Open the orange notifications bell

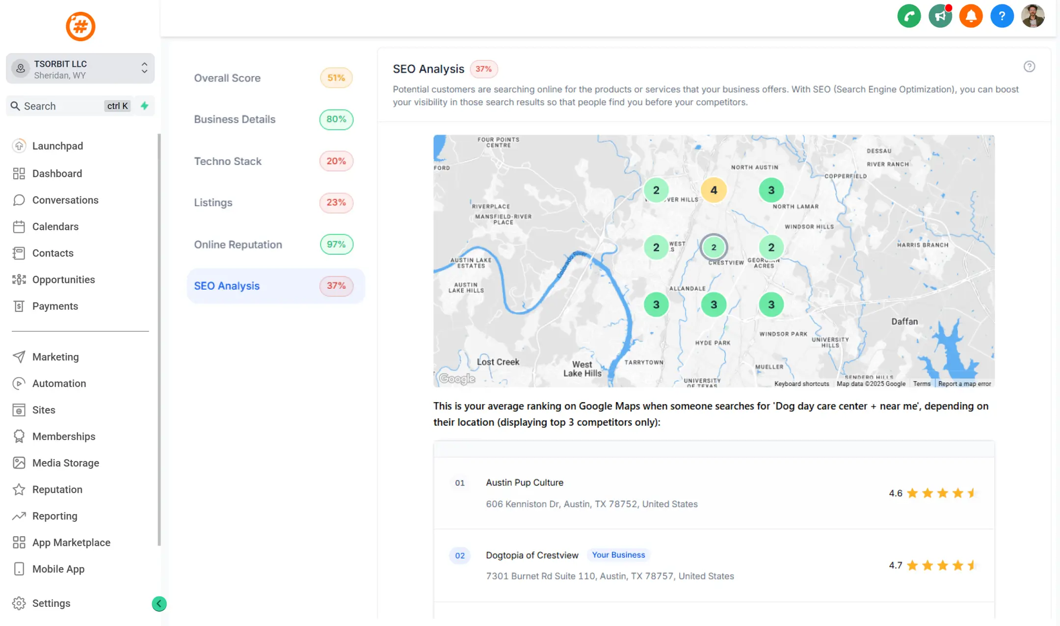pos(971,16)
